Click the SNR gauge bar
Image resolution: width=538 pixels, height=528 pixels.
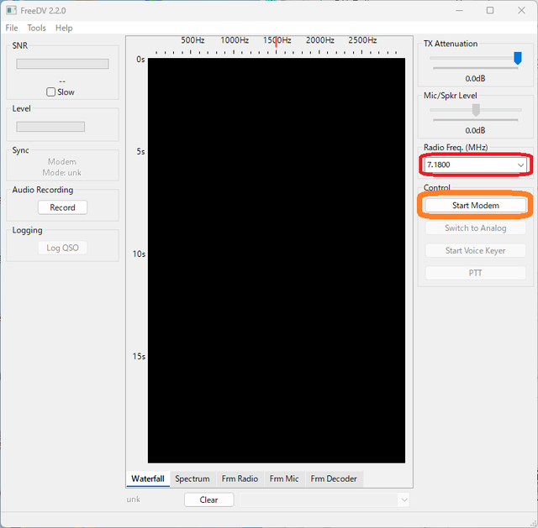click(62, 64)
